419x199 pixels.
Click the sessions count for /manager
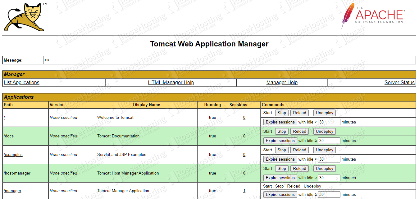[244, 191]
